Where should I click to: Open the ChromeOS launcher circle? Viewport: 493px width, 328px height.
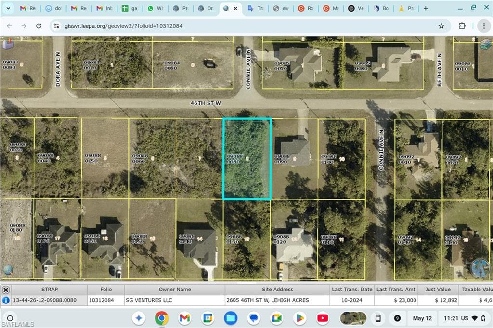tap(10, 318)
